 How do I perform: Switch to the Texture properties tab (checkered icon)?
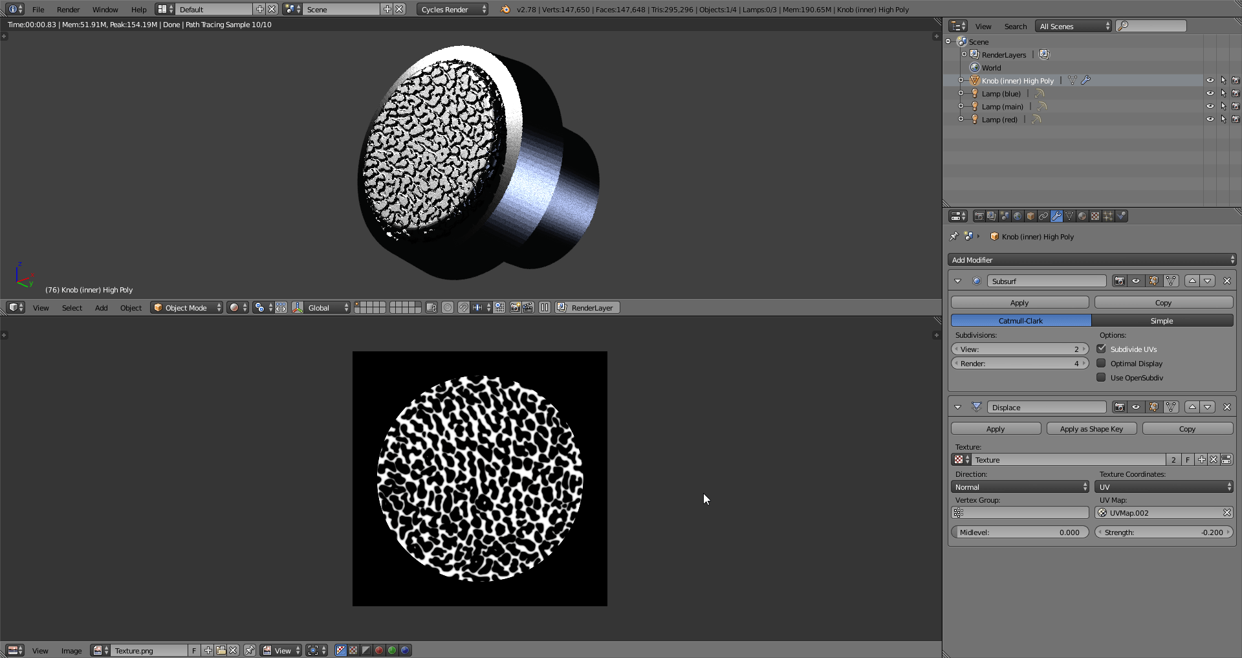pyautogui.click(x=1095, y=215)
